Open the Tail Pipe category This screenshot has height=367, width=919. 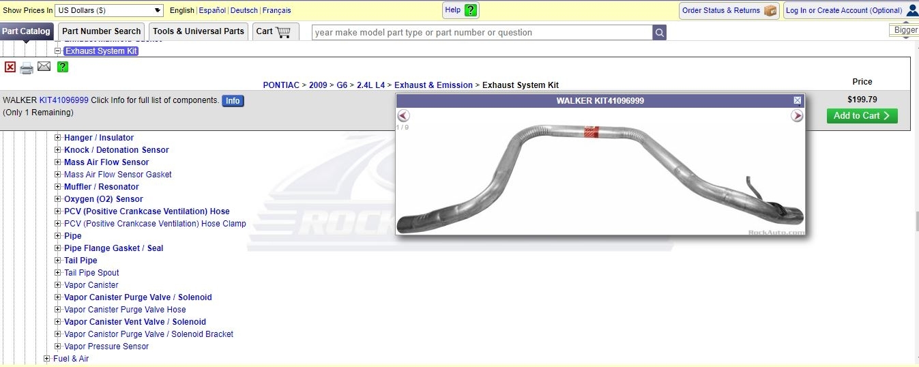(x=81, y=261)
